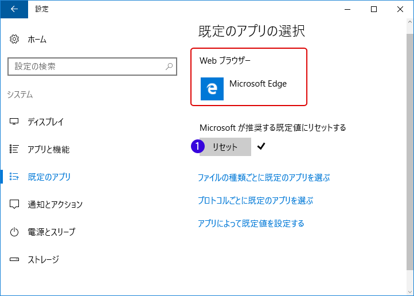Close the 設定 window
This screenshot has width=414, height=296.
400,9
